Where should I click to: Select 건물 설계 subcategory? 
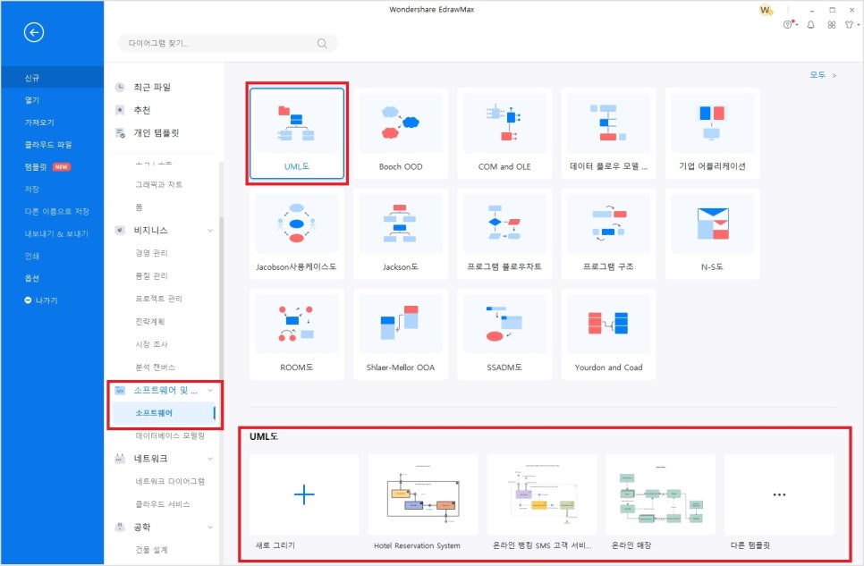tap(151, 550)
